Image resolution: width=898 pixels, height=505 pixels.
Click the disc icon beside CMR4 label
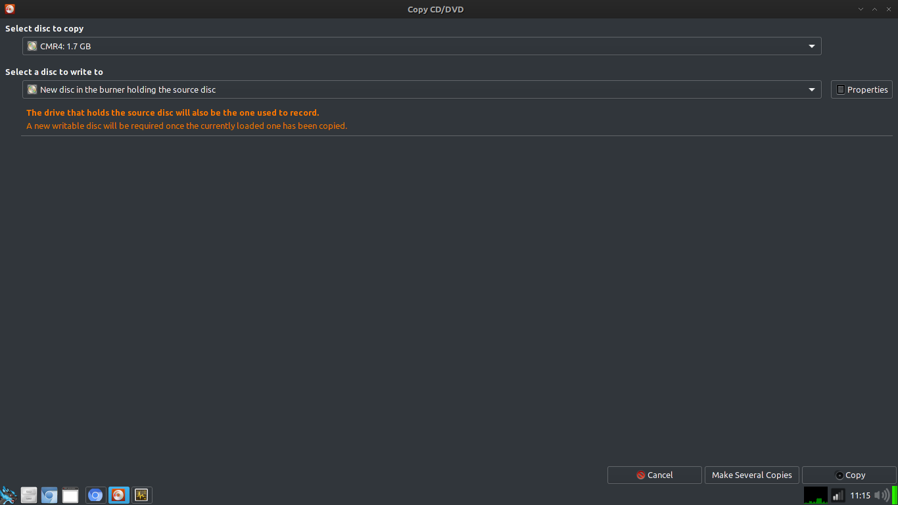tap(32, 46)
